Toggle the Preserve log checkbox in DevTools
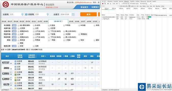Image resolution: width=172 pixels, height=91 pixels. 122,4
